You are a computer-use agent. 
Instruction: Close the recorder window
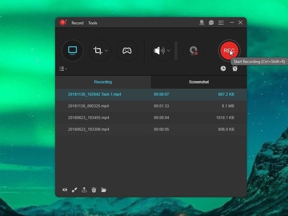coord(241,22)
